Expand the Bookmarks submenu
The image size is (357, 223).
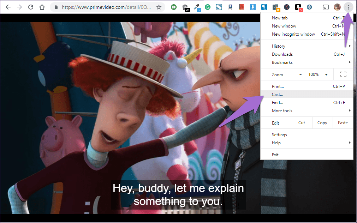tap(307, 62)
